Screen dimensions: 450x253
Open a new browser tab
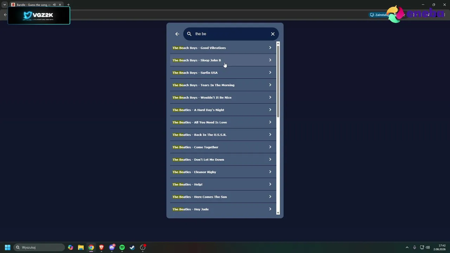tap(68, 5)
